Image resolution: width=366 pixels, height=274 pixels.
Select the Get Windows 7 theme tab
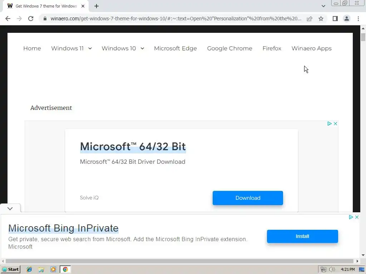pos(46,6)
